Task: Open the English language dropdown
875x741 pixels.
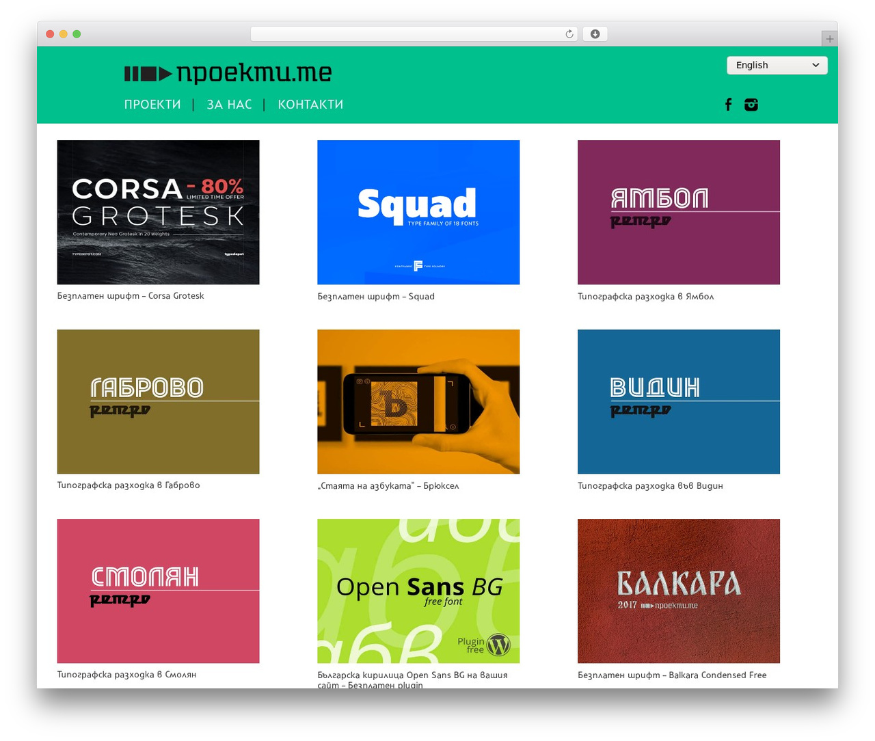Action: [x=777, y=65]
